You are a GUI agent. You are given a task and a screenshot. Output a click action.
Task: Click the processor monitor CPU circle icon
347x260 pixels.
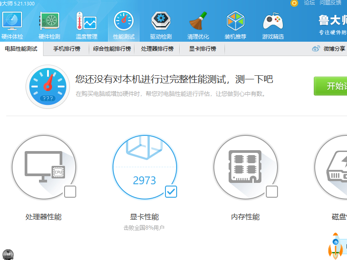pos(44,167)
